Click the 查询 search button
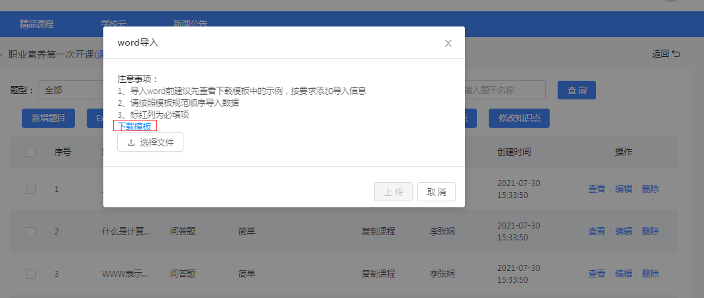 (576, 90)
